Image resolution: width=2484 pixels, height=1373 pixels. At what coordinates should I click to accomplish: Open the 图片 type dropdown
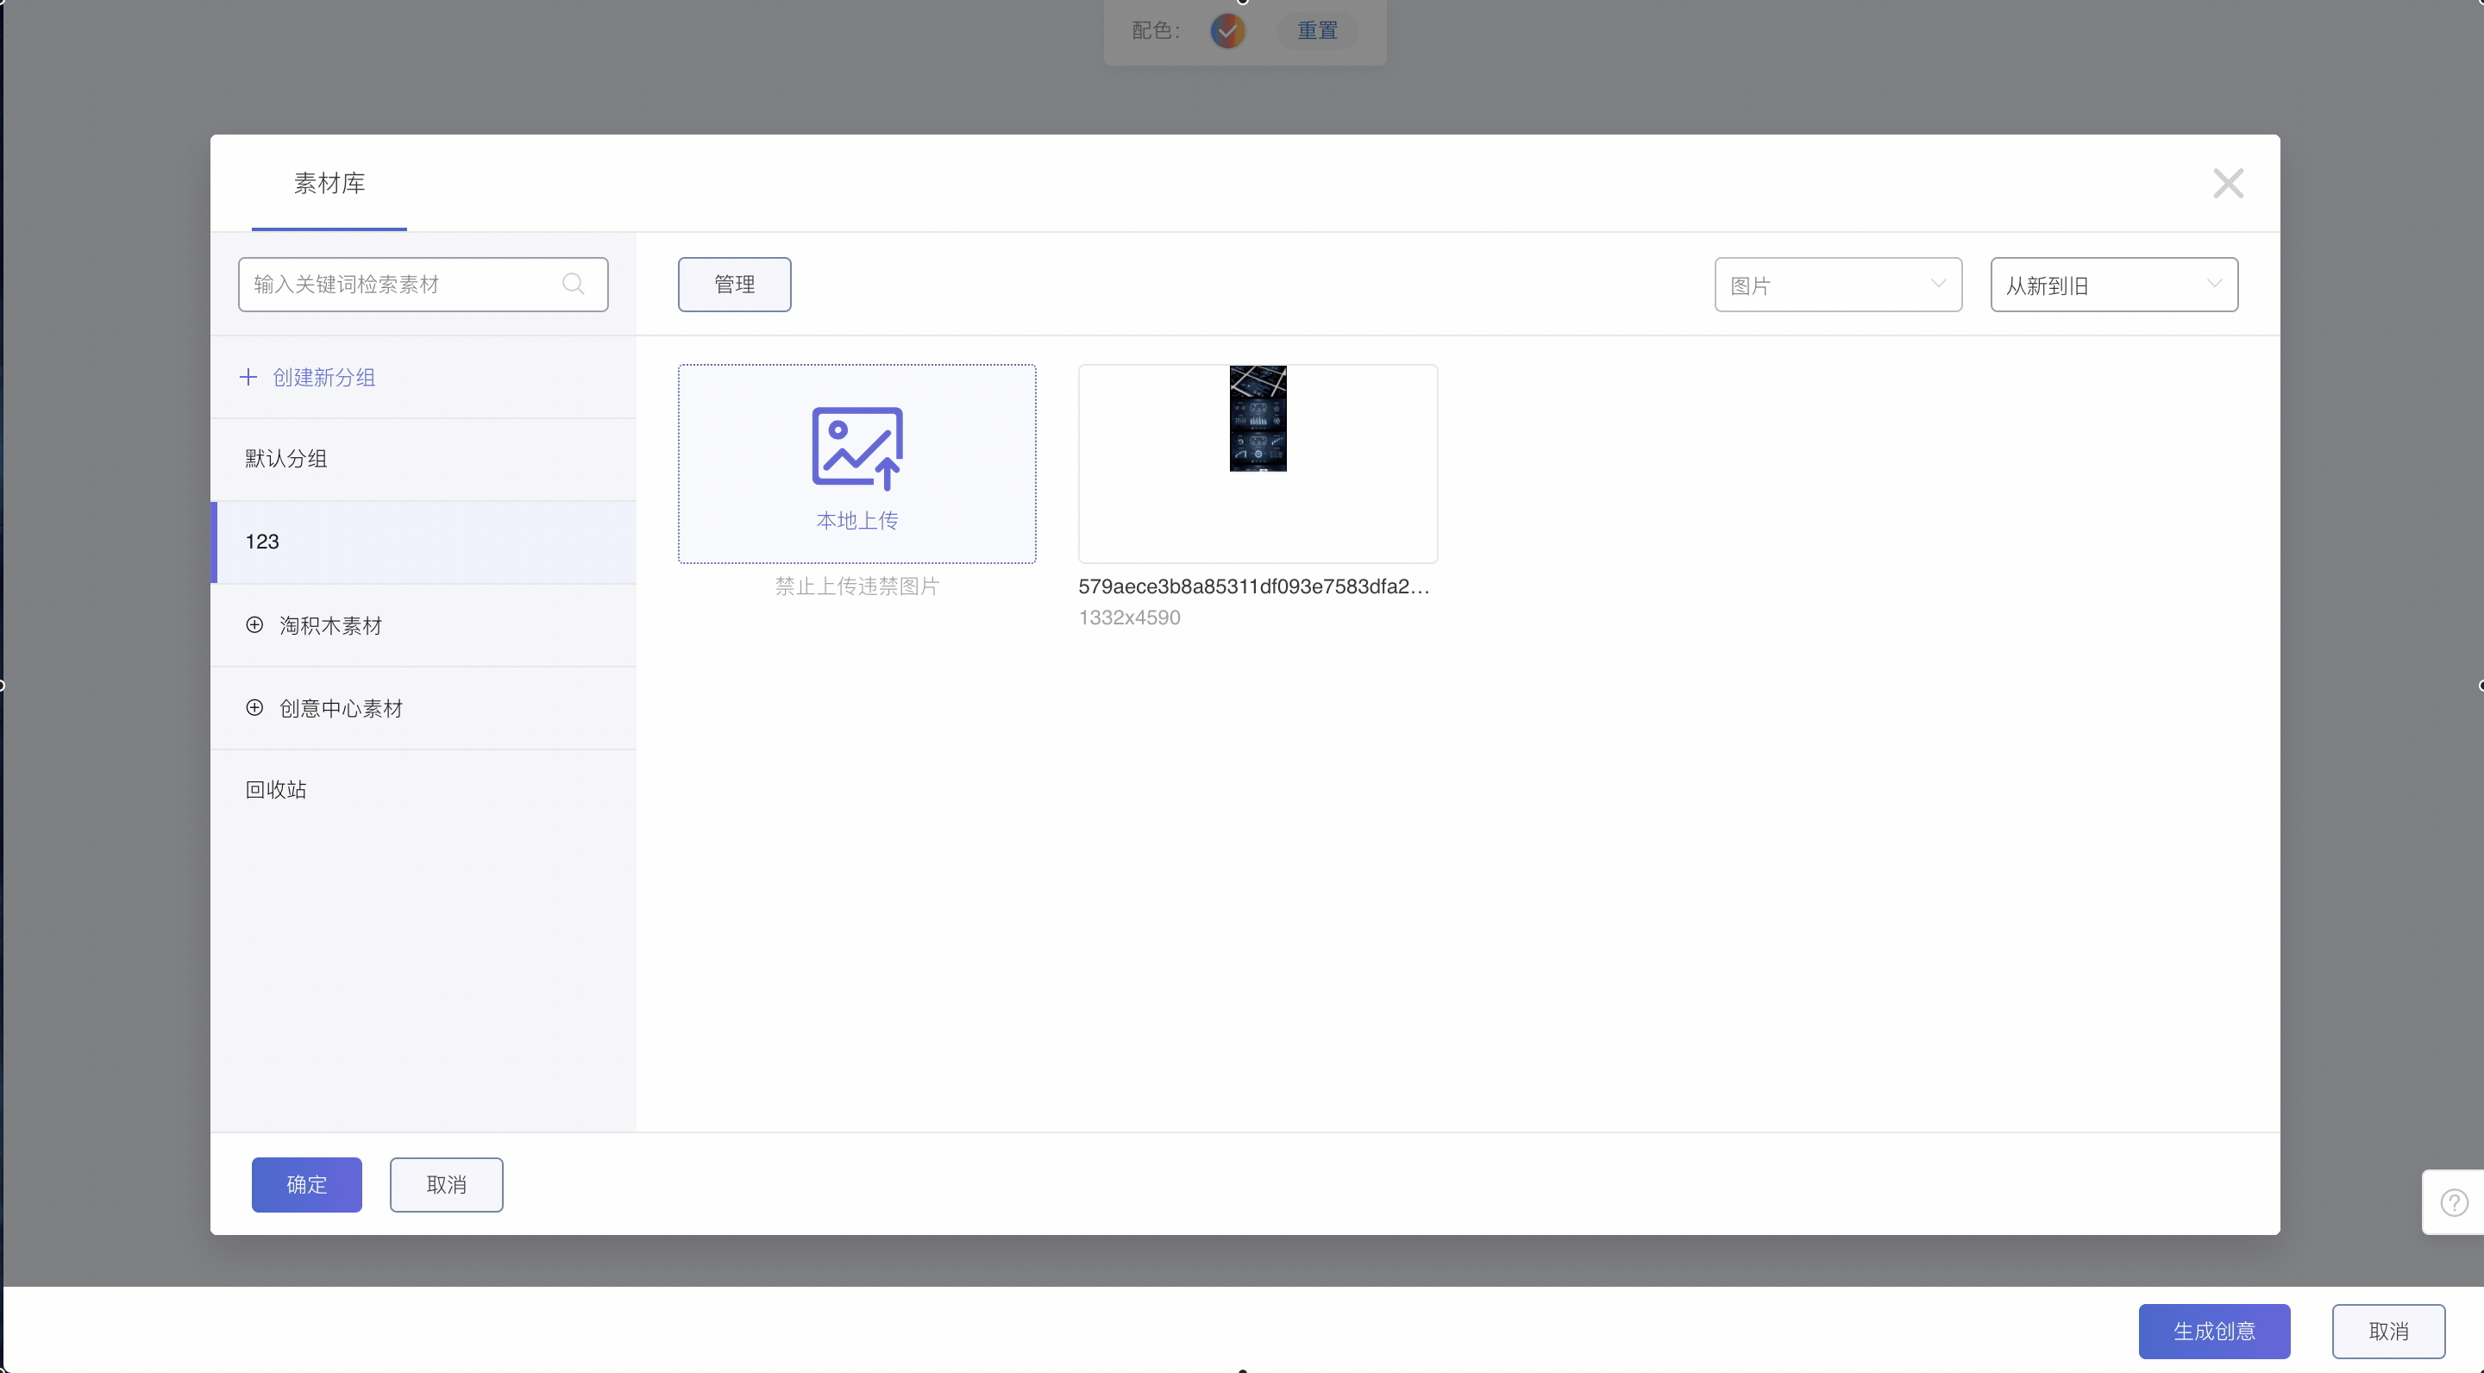[1837, 285]
